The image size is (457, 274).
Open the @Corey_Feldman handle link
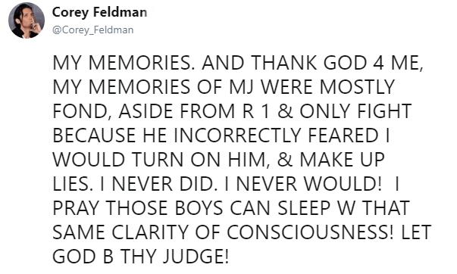(x=93, y=30)
